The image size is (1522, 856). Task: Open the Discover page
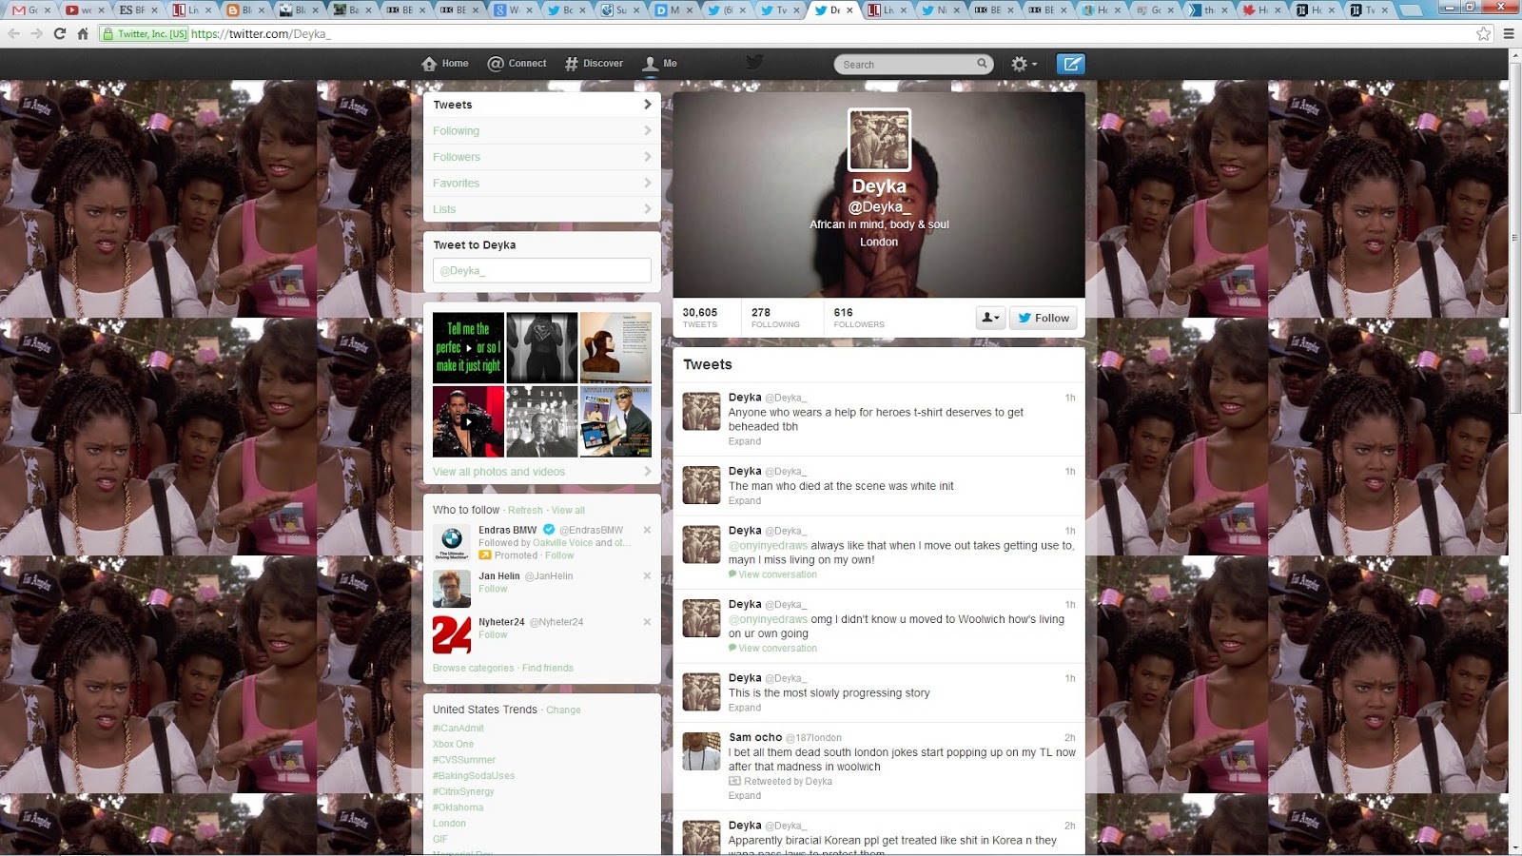(594, 64)
